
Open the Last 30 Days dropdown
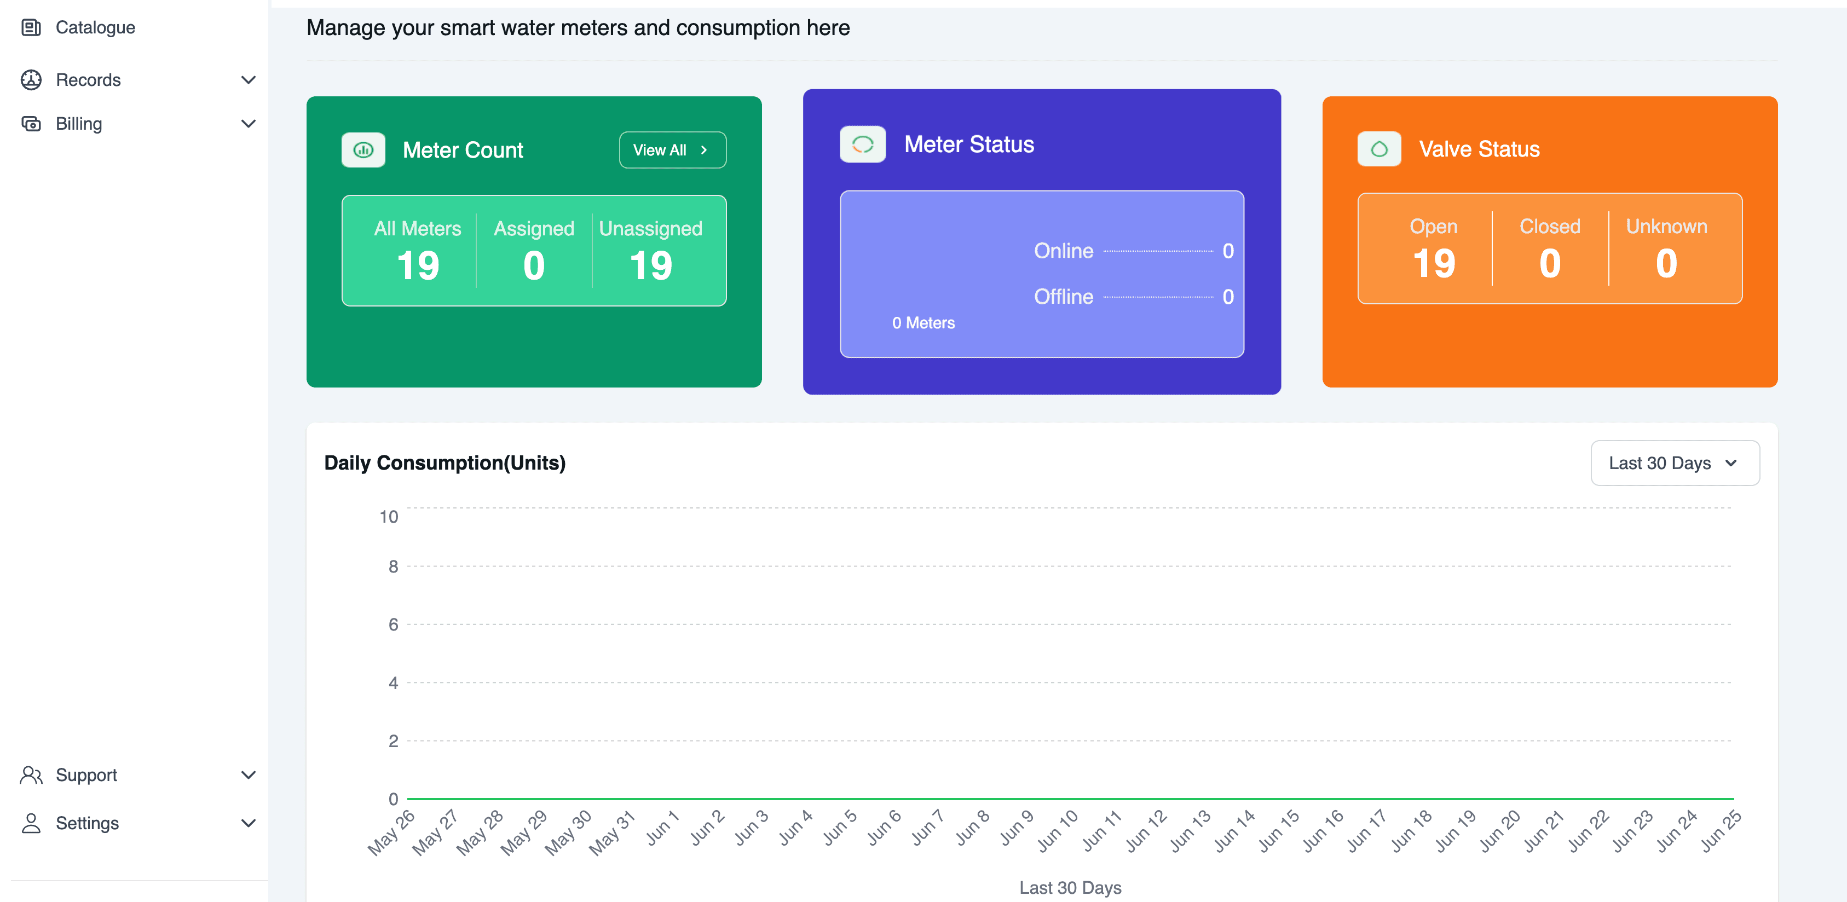[1675, 462]
